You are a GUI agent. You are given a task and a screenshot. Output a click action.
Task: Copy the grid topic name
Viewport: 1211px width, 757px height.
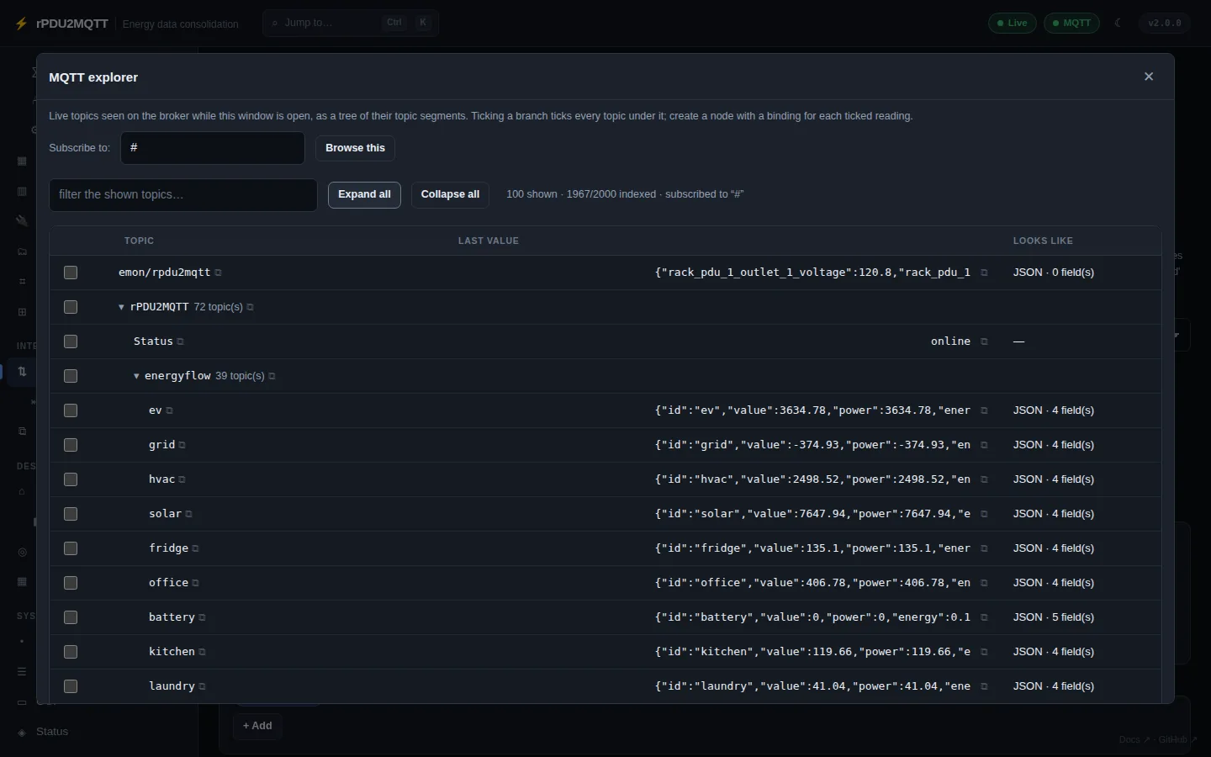(182, 445)
